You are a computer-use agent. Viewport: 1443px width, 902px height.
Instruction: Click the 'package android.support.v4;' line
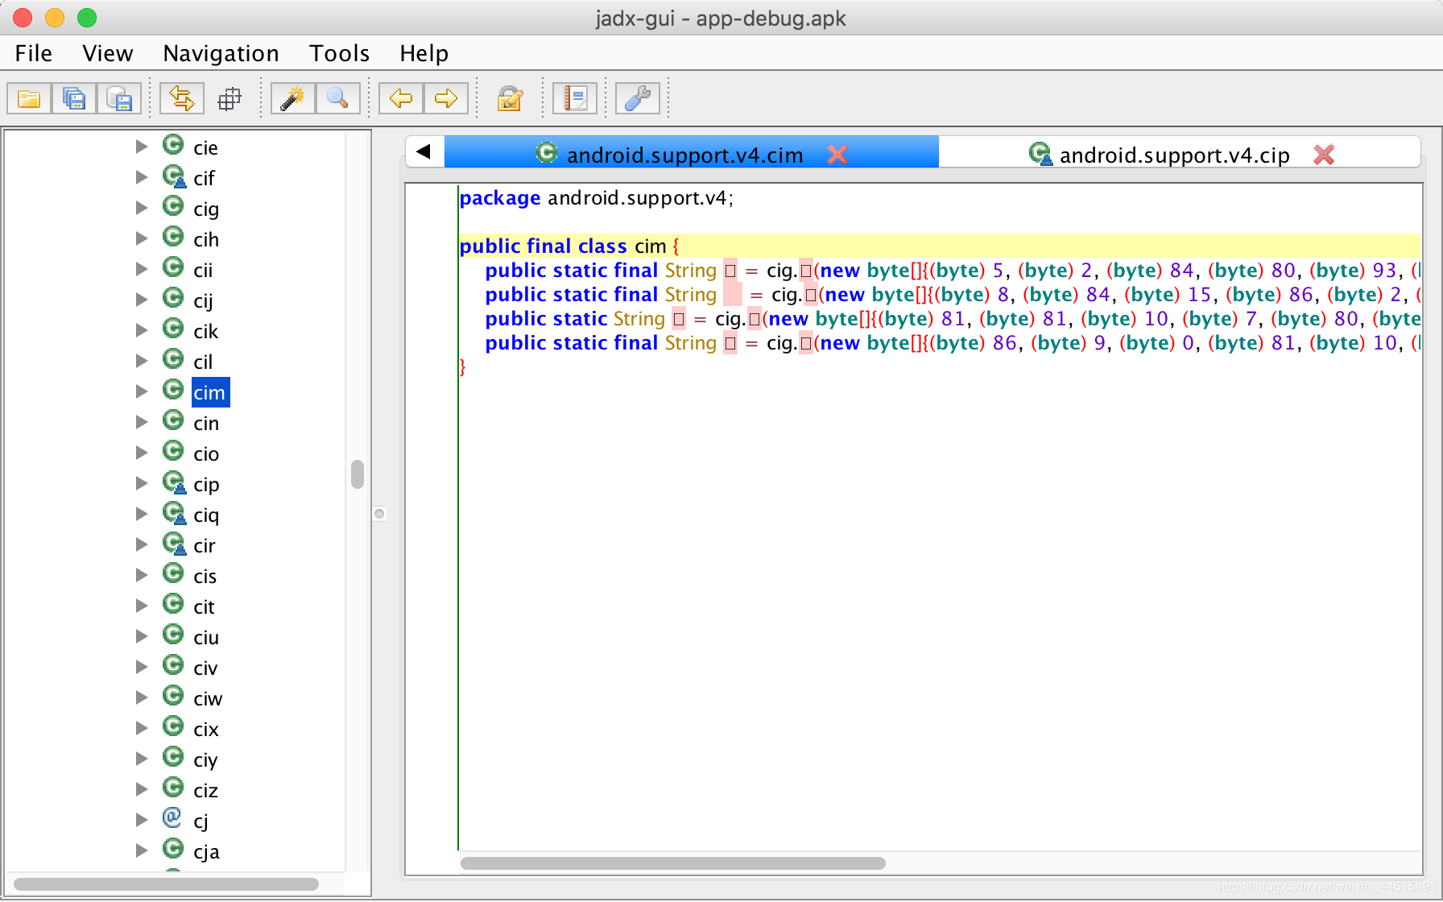[597, 197]
